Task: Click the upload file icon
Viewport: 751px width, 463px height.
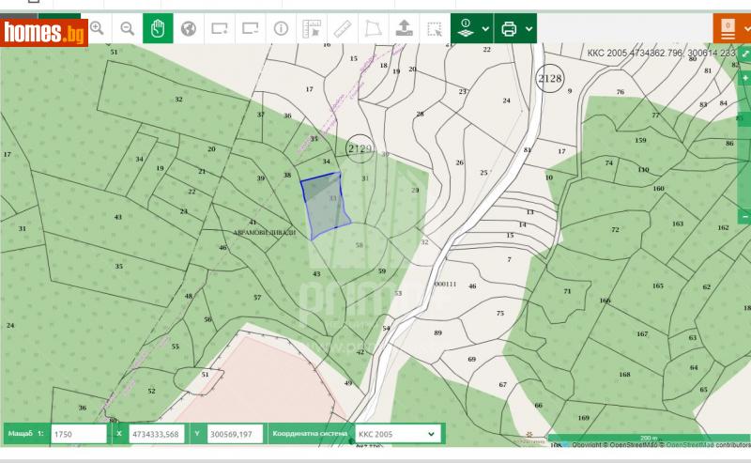Action: pyautogui.click(x=404, y=28)
